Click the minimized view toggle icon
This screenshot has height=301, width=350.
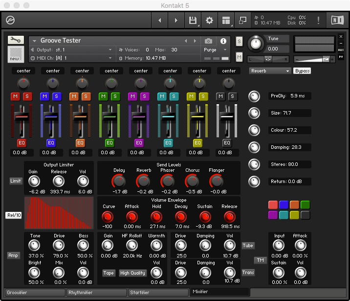pos(242,20)
